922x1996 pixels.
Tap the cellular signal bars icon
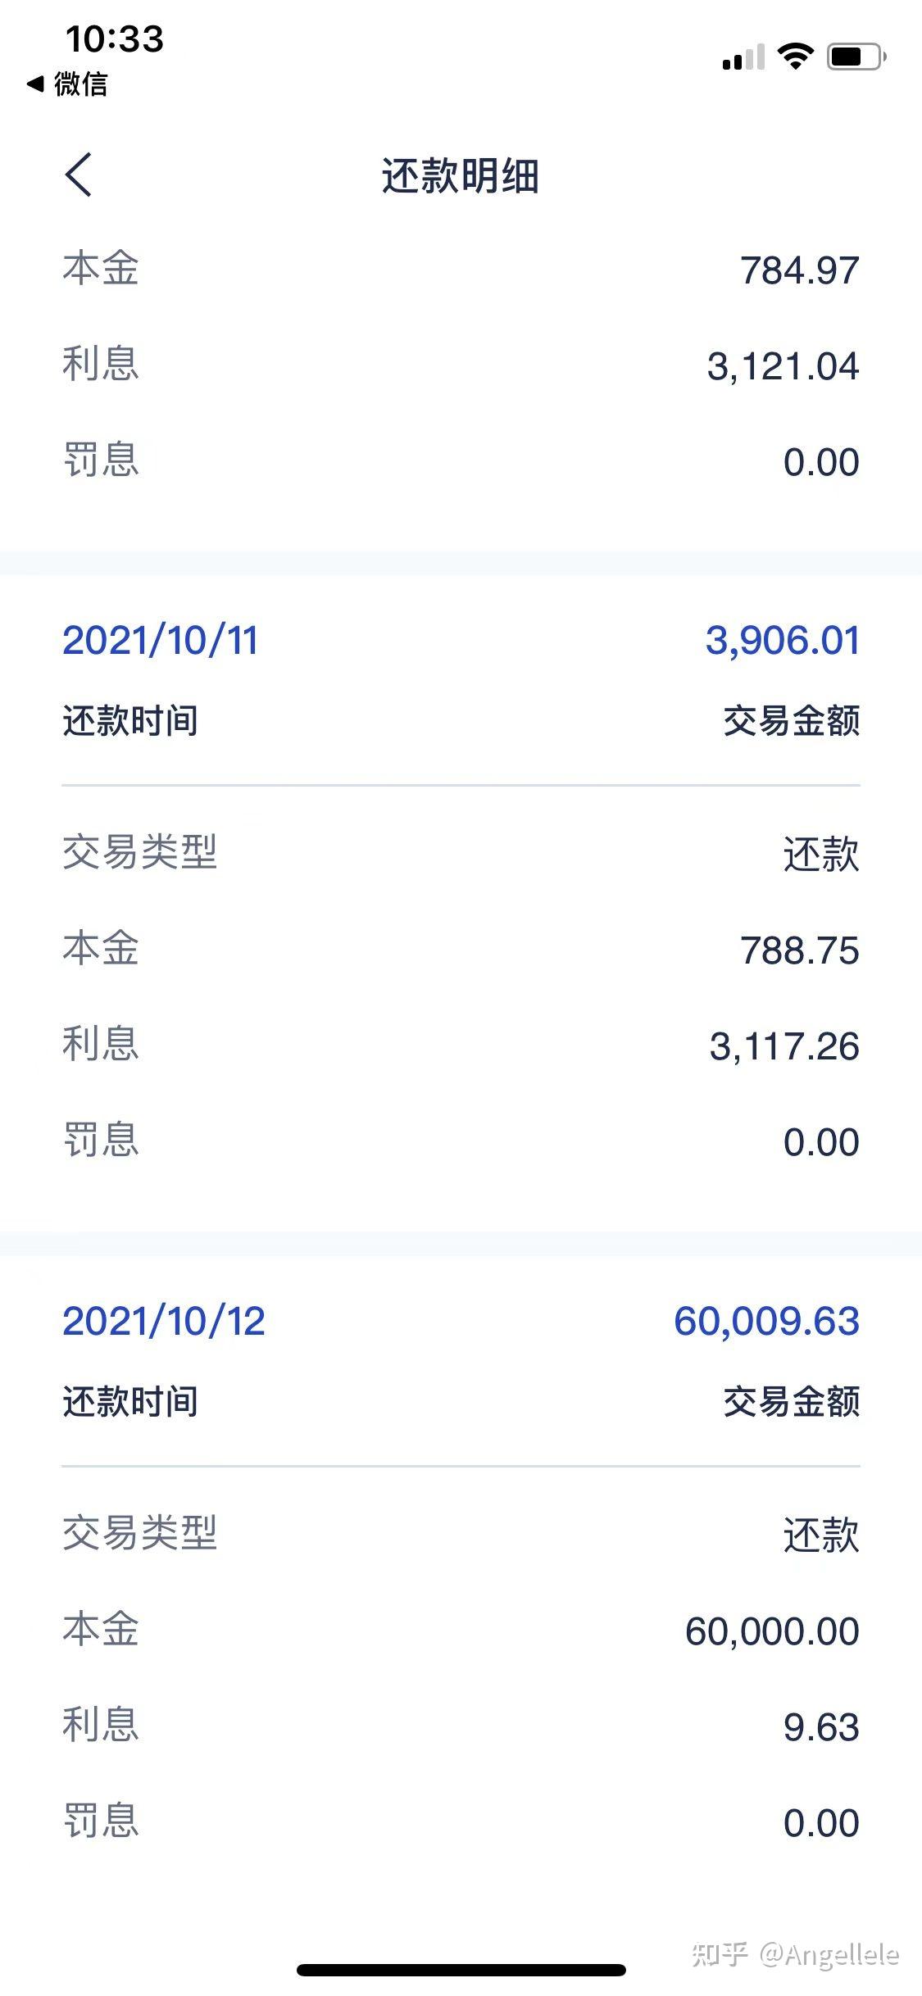(x=743, y=57)
